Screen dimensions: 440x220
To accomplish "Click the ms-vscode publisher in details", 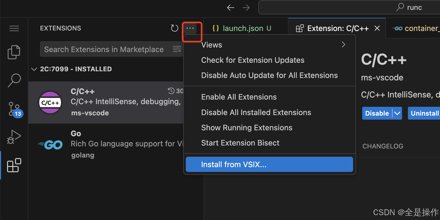I will (x=382, y=78).
